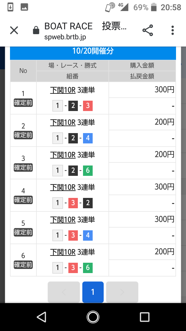
Task: Tap the blue boat 4 badge in row 5
Action: [x=88, y=235]
